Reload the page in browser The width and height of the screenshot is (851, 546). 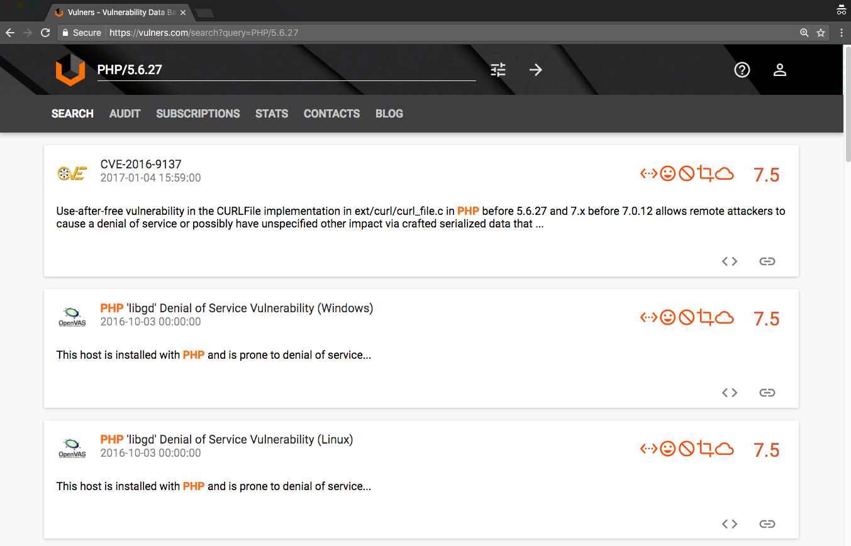coord(45,33)
